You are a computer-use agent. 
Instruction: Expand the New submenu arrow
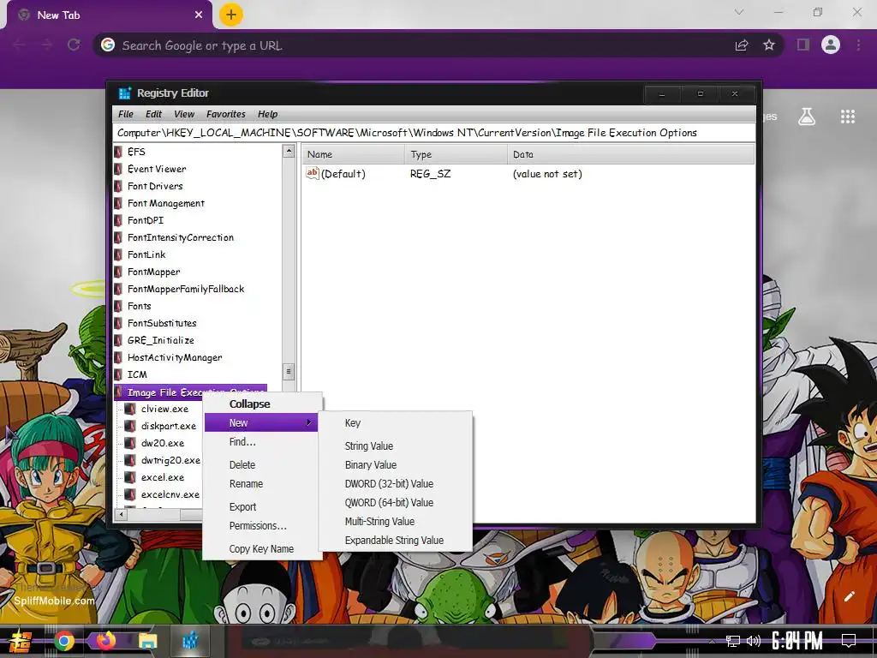click(x=308, y=422)
